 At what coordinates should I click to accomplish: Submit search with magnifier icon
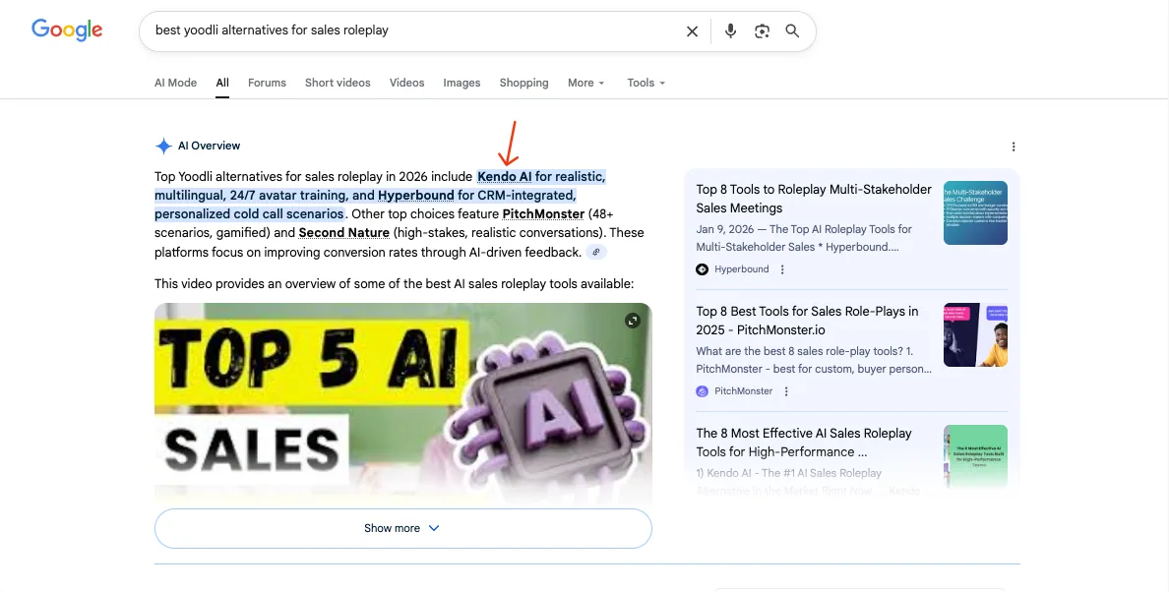pyautogui.click(x=792, y=31)
